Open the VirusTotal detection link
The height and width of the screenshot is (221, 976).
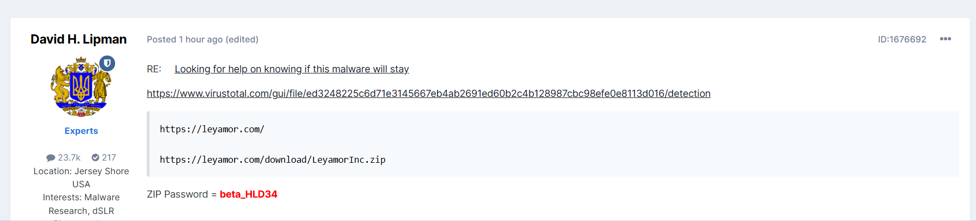pos(428,94)
